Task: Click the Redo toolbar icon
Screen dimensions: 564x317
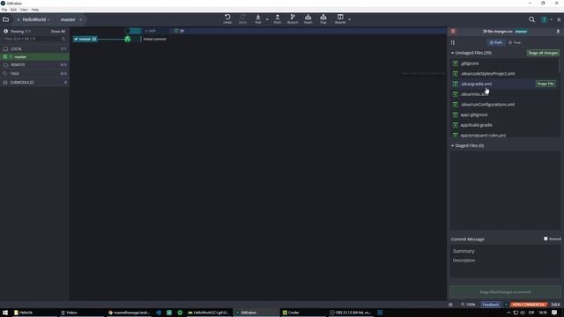Action: (243, 19)
